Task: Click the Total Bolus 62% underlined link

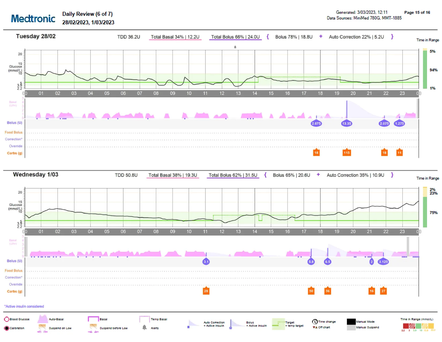Action: click(x=233, y=175)
